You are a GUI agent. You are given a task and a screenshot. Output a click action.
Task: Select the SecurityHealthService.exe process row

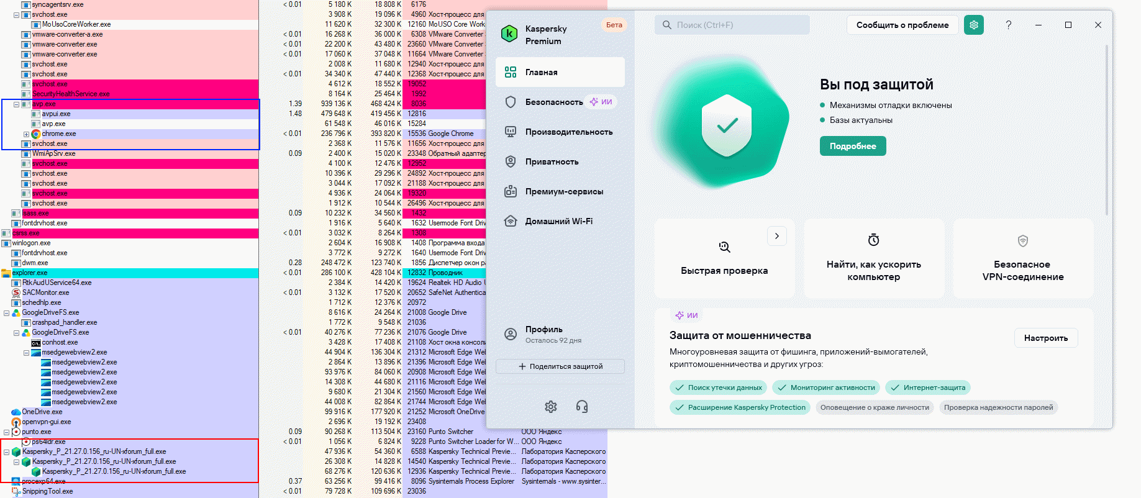tap(129, 94)
